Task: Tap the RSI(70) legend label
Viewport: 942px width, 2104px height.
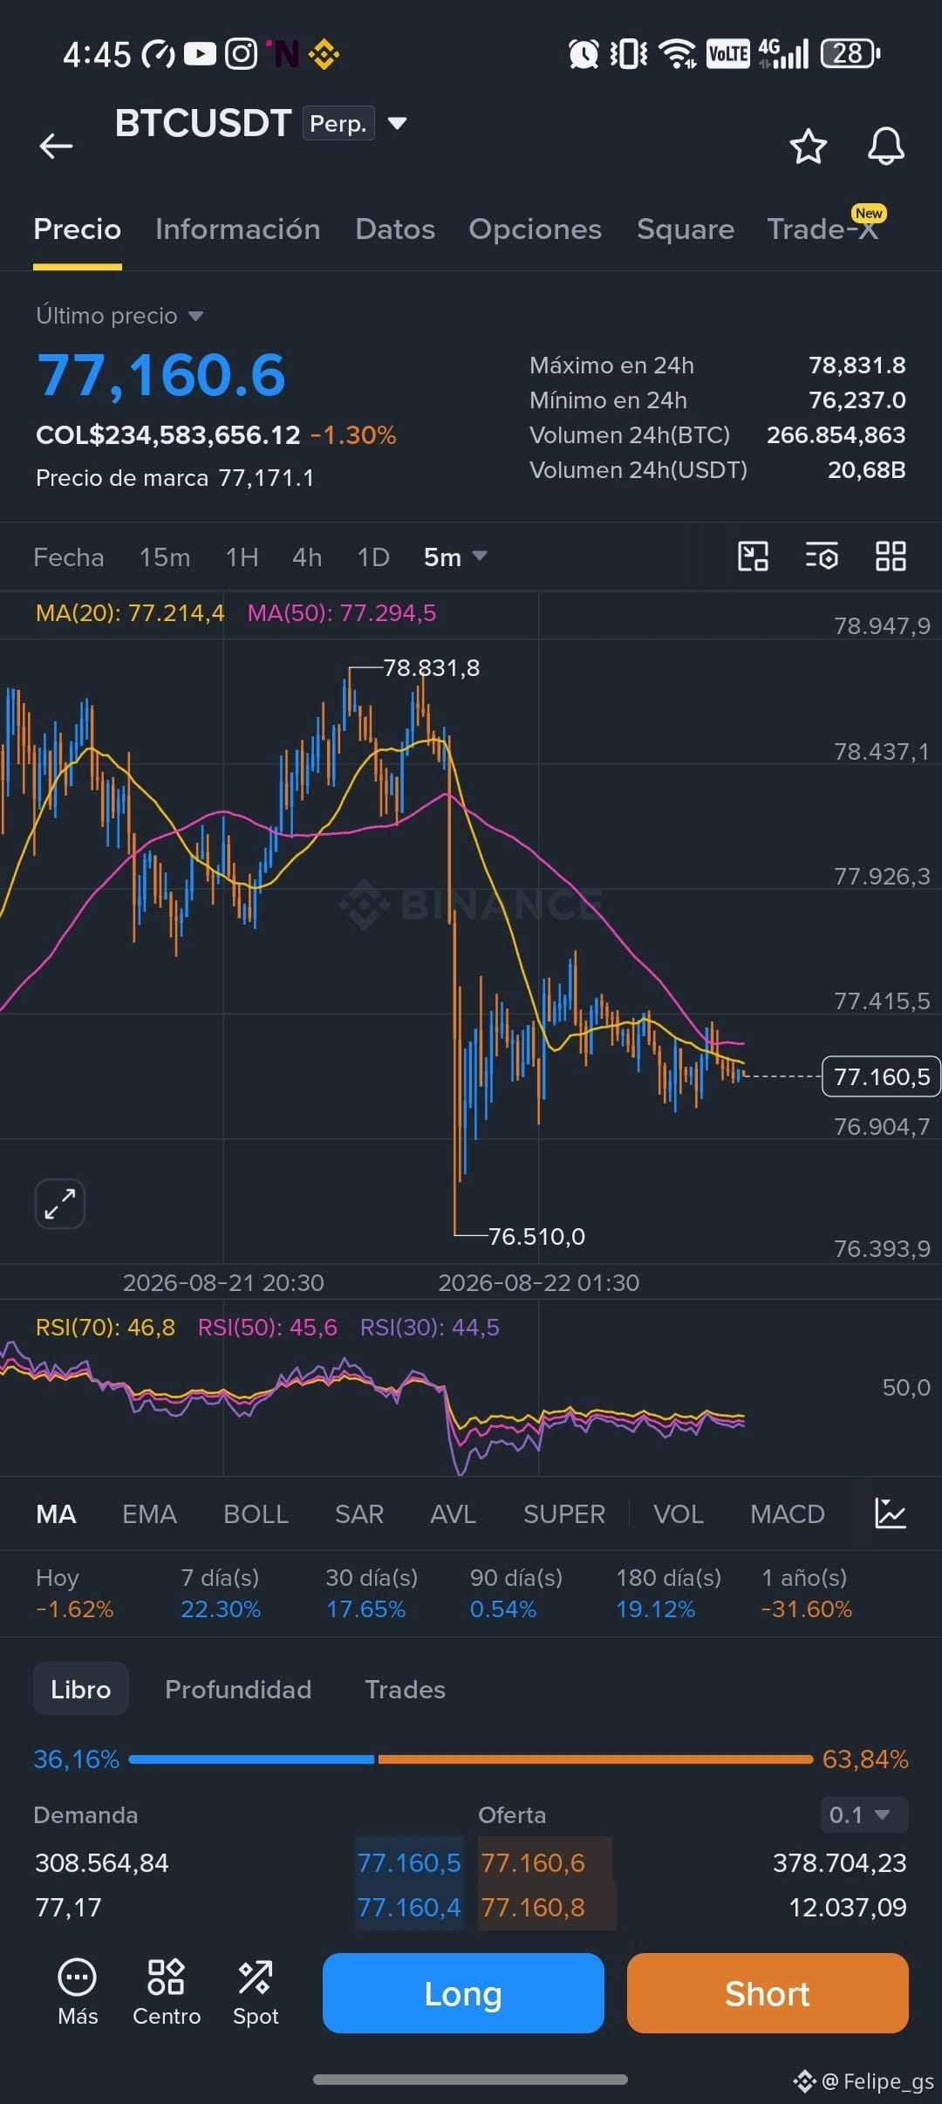Action: tap(106, 1328)
